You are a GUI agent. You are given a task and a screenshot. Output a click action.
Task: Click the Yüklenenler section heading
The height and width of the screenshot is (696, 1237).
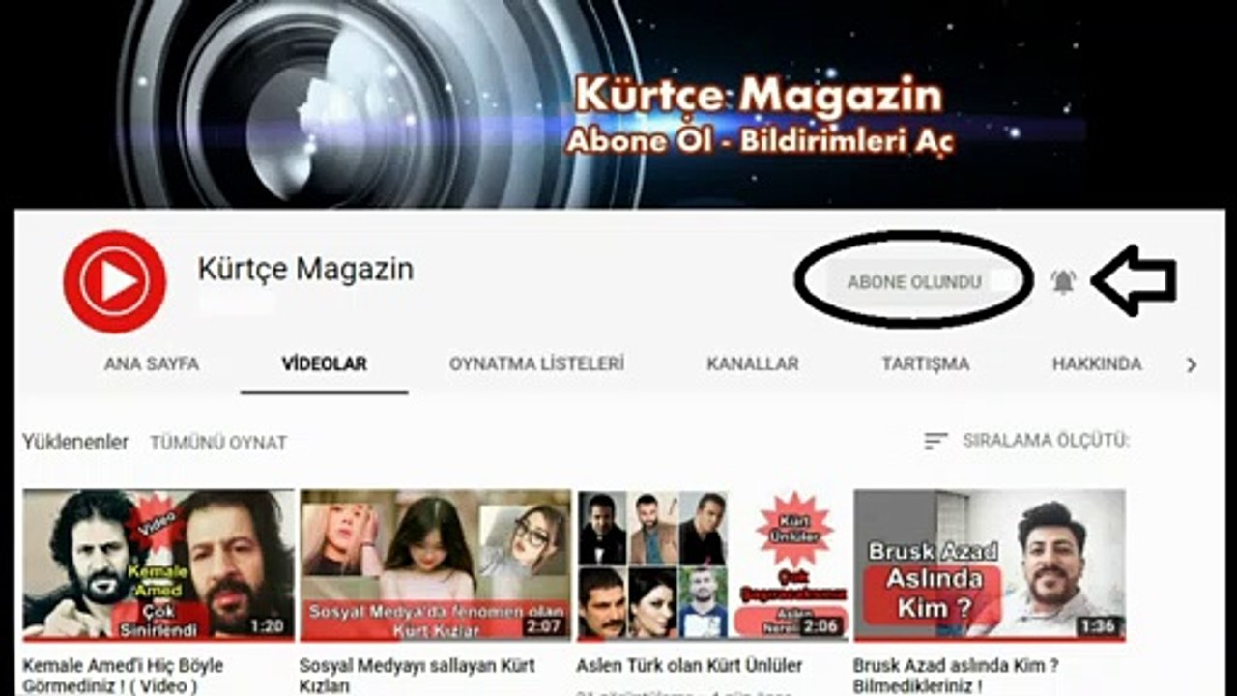tap(75, 442)
